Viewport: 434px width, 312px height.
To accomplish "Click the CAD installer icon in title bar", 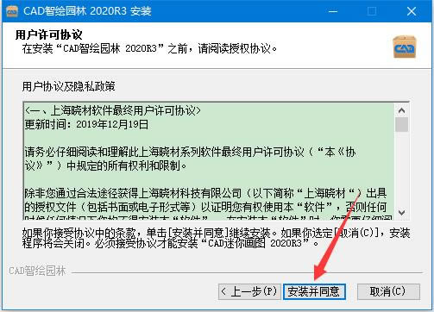I will pyautogui.click(x=12, y=11).
